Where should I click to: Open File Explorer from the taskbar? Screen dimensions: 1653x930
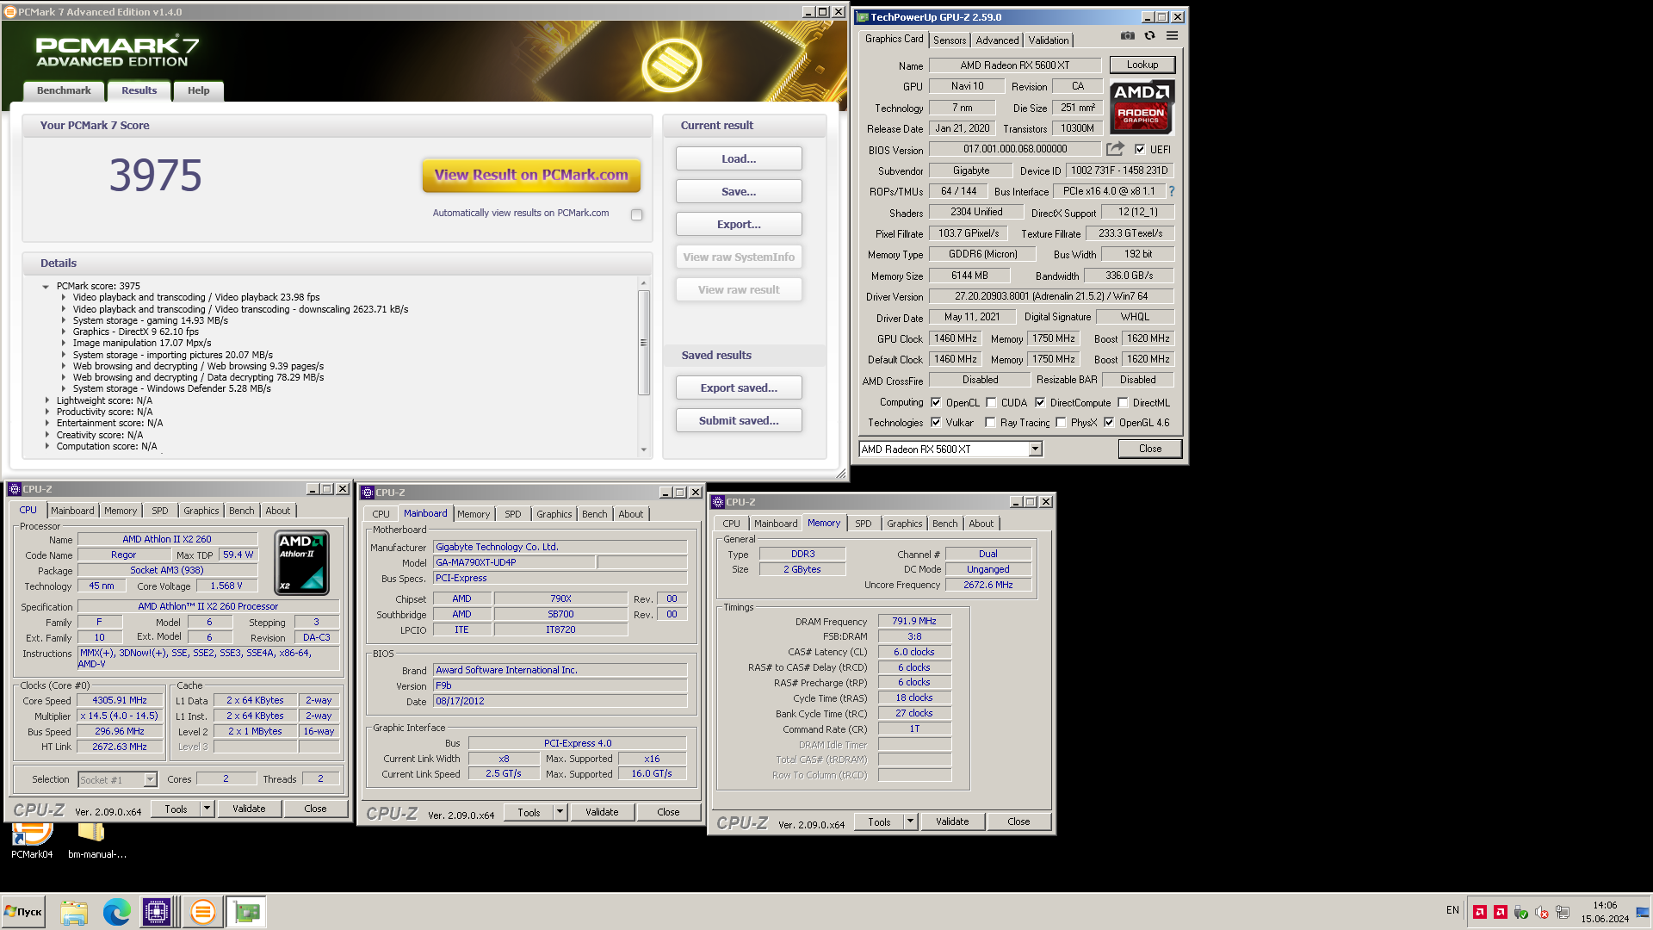[x=74, y=912]
